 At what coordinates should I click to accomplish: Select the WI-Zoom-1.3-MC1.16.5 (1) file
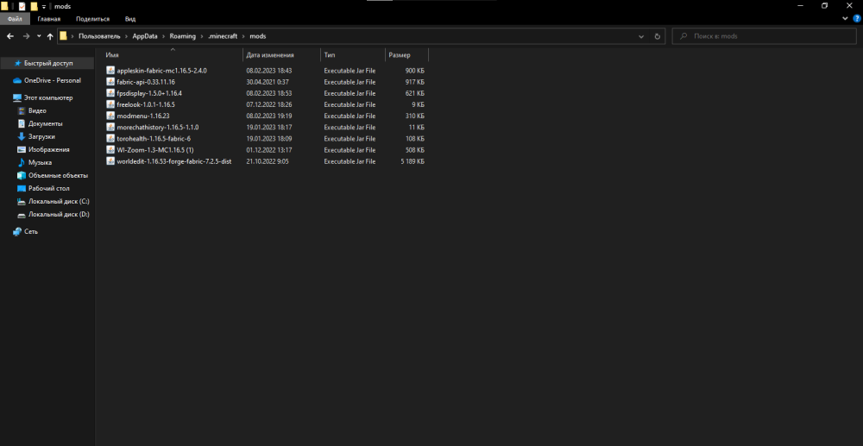click(155, 150)
